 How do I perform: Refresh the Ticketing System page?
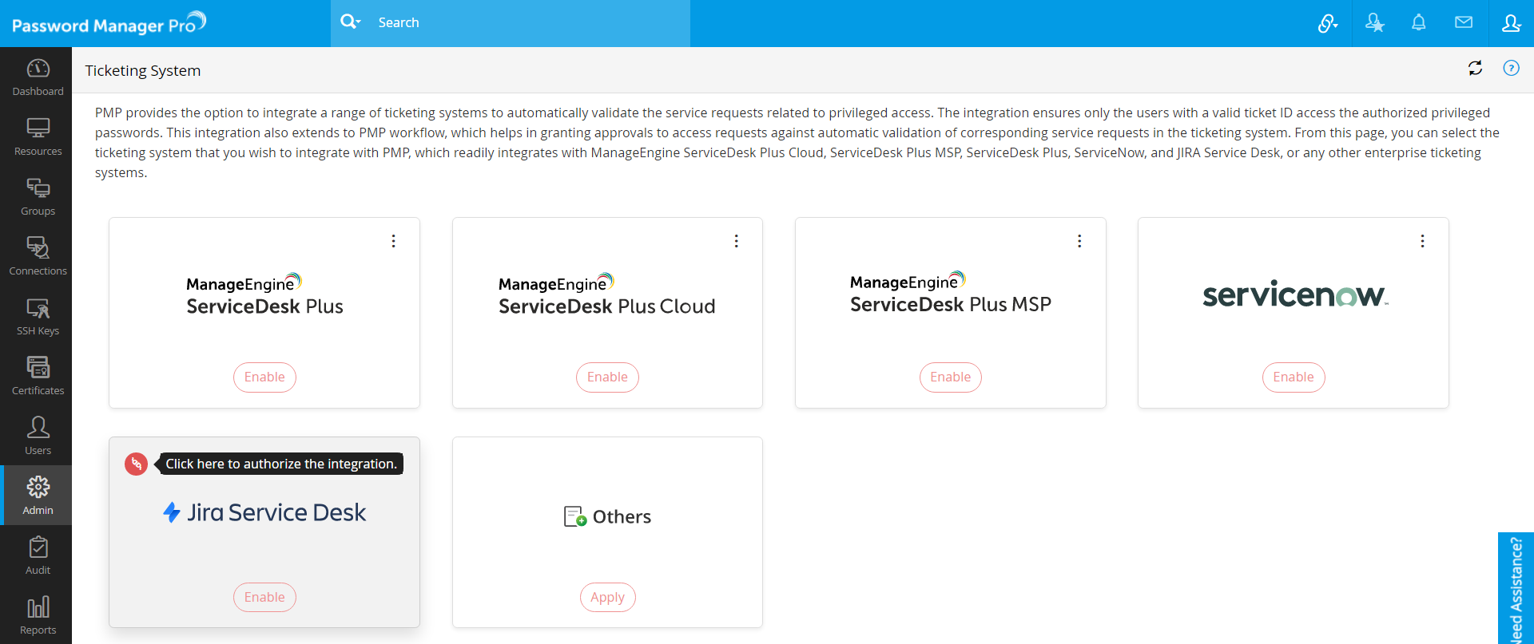point(1475,69)
